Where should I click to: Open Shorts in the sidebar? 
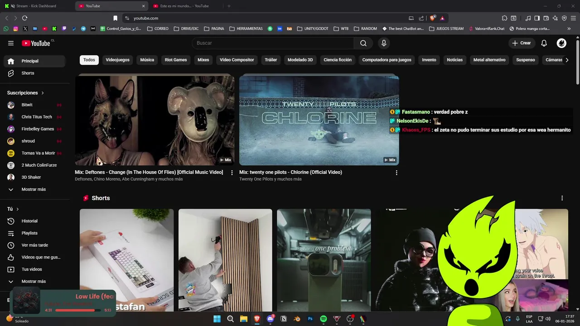34,73
